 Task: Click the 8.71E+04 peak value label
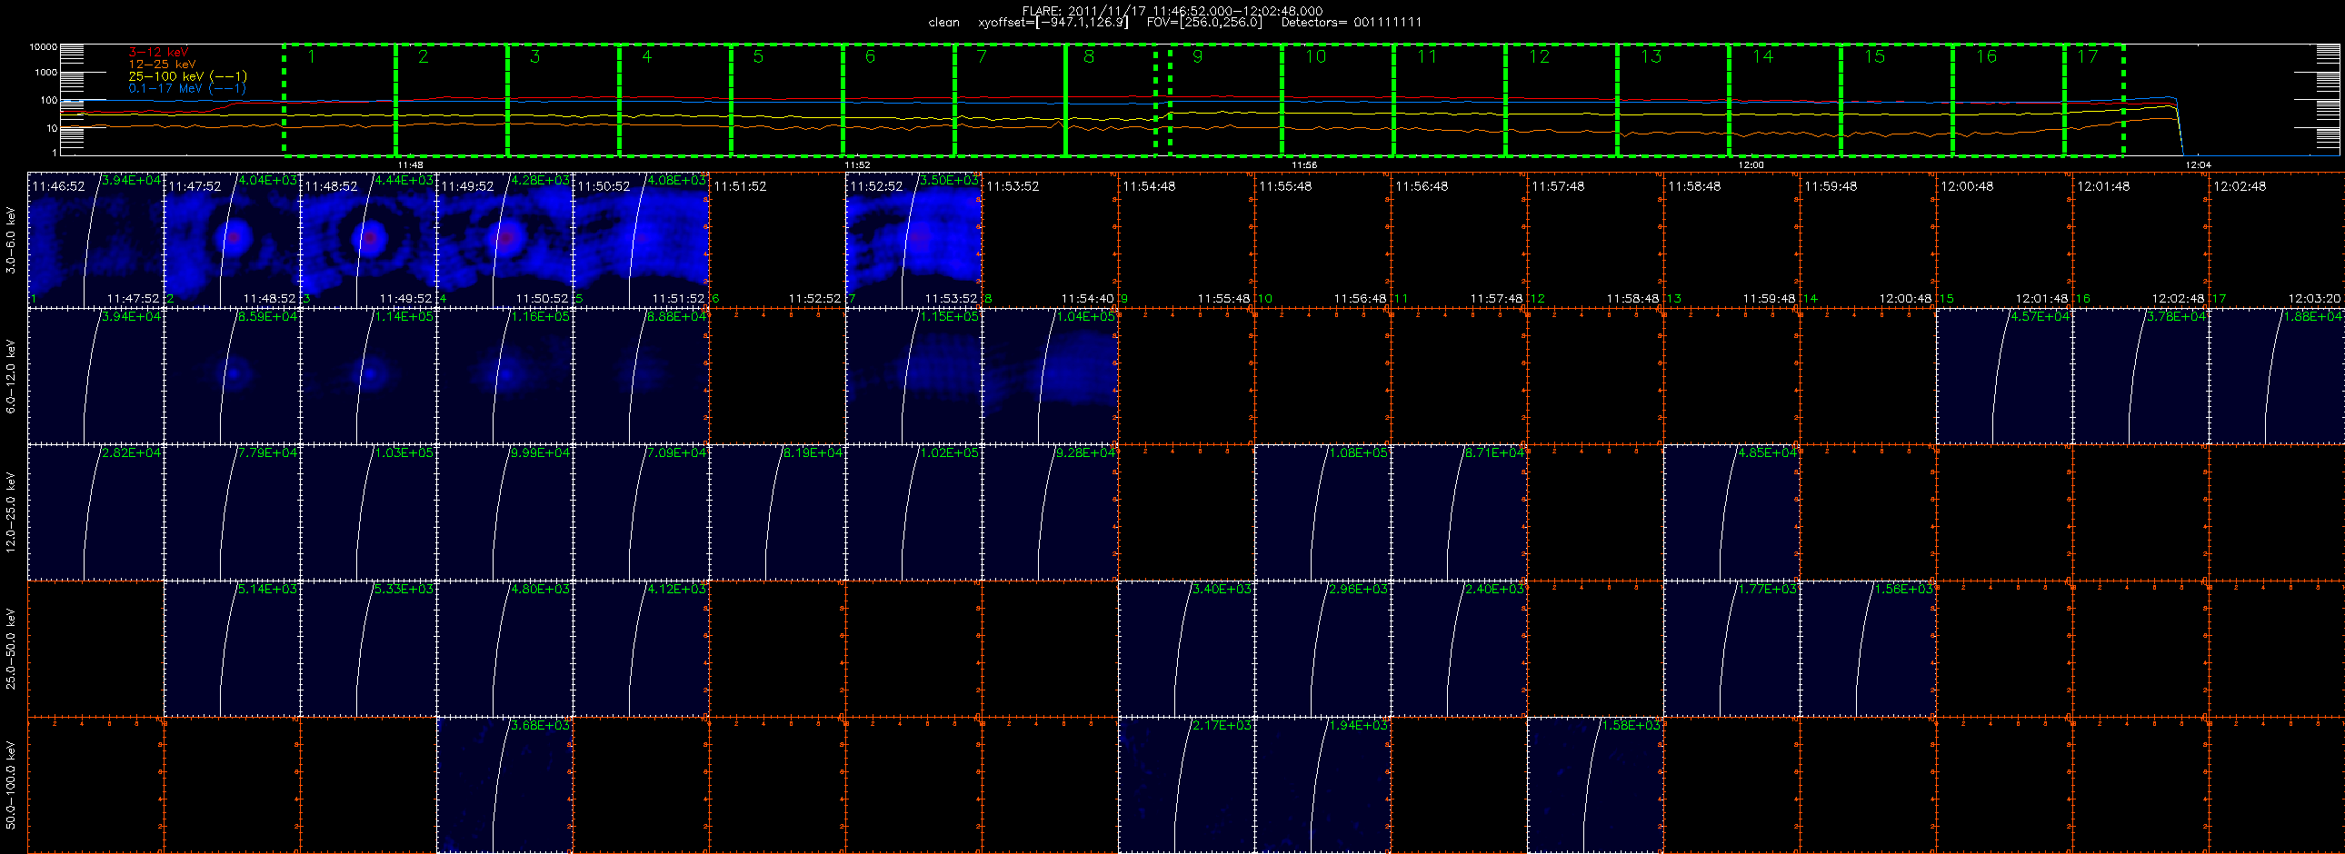pos(1495,453)
